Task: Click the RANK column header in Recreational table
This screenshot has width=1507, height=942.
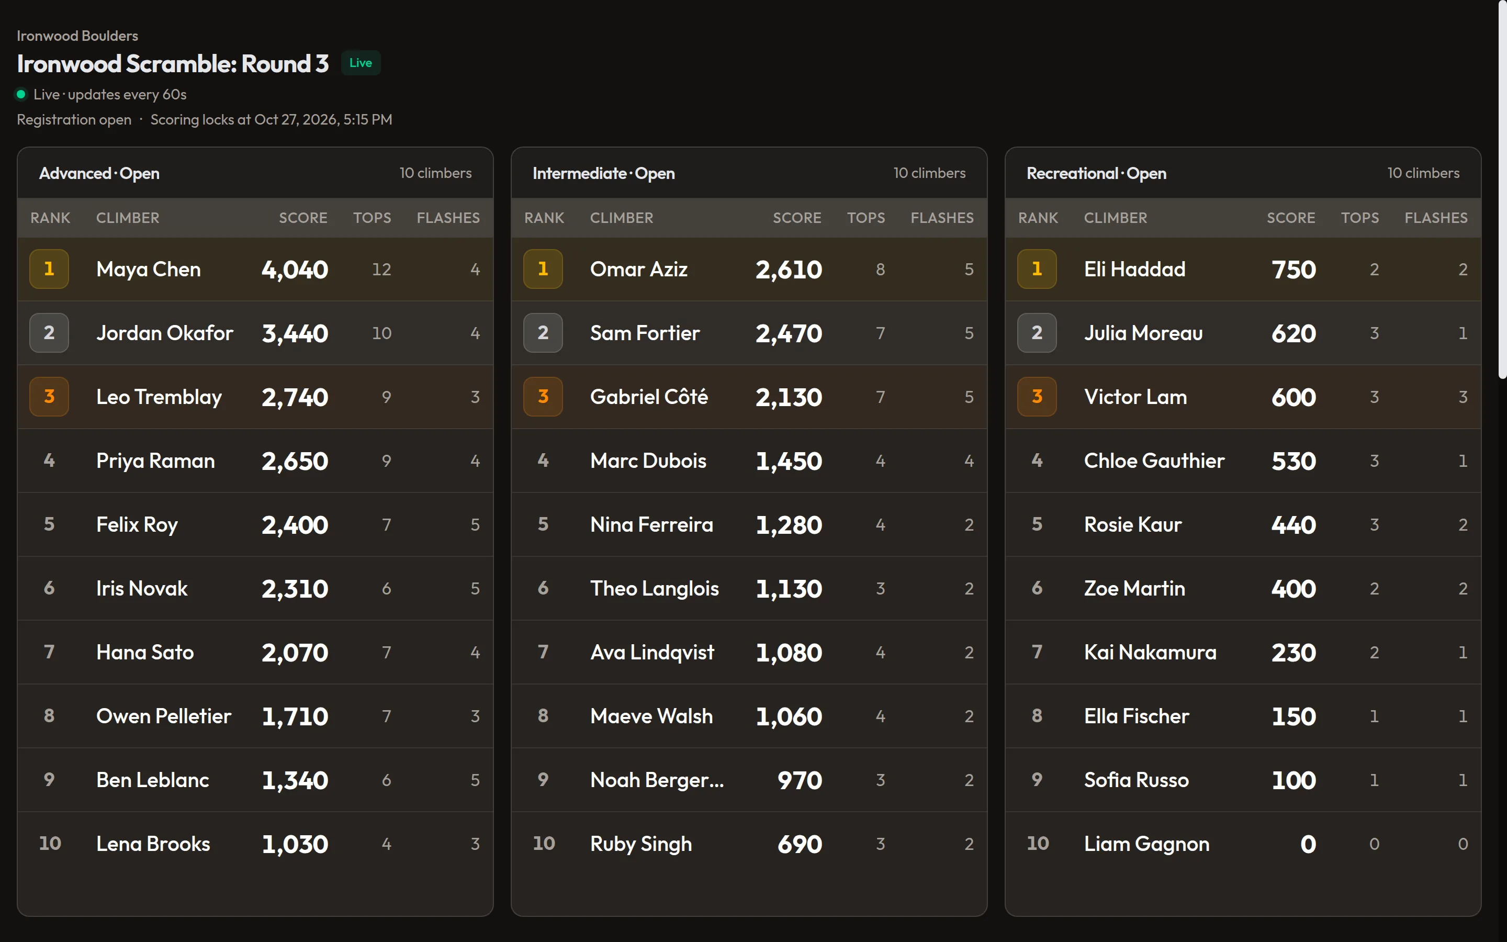Action: pyautogui.click(x=1038, y=218)
